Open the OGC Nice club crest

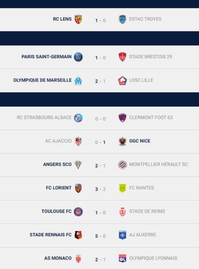point(123,141)
